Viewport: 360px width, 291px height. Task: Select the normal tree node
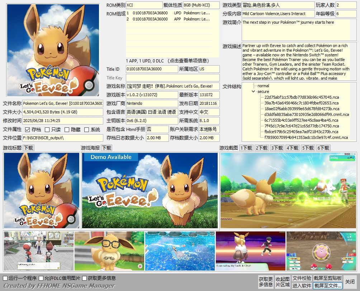tap(263, 86)
